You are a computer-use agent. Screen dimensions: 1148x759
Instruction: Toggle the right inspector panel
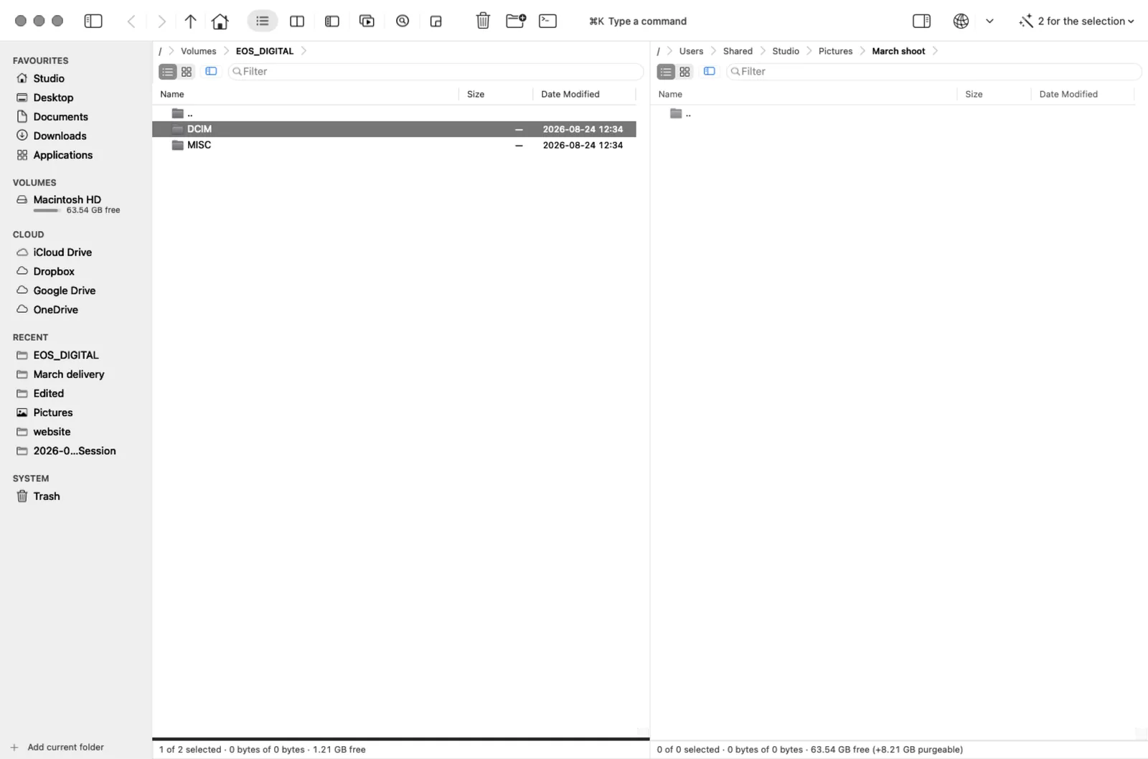click(x=921, y=21)
